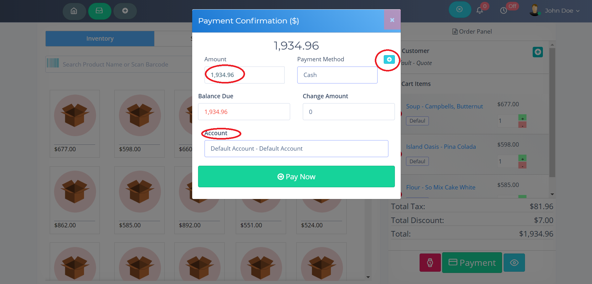
Task: Add customer with green plus icon
Action: tap(538, 52)
